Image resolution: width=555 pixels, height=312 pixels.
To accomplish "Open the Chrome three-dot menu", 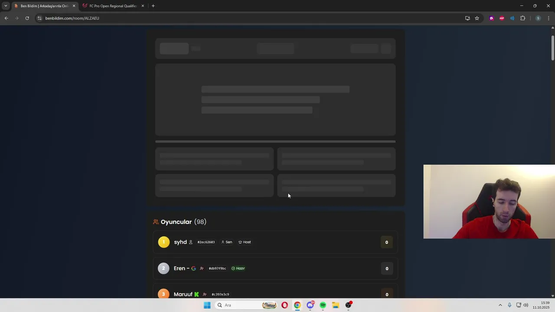I will [549, 18].
